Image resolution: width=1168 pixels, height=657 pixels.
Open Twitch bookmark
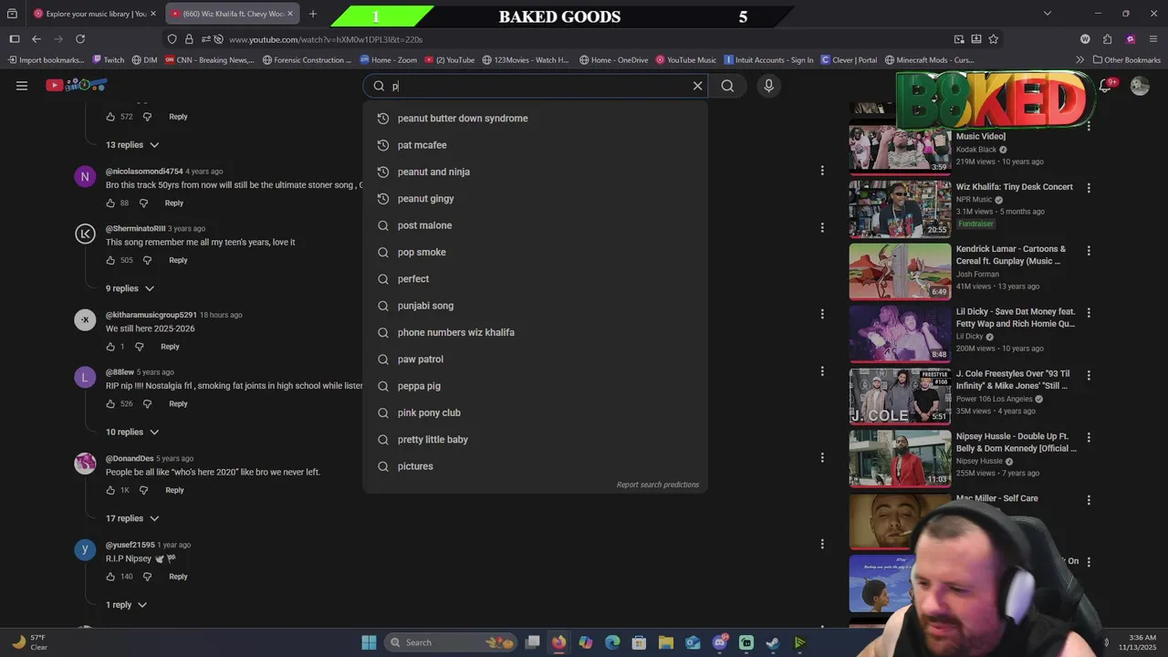point(109,60)
